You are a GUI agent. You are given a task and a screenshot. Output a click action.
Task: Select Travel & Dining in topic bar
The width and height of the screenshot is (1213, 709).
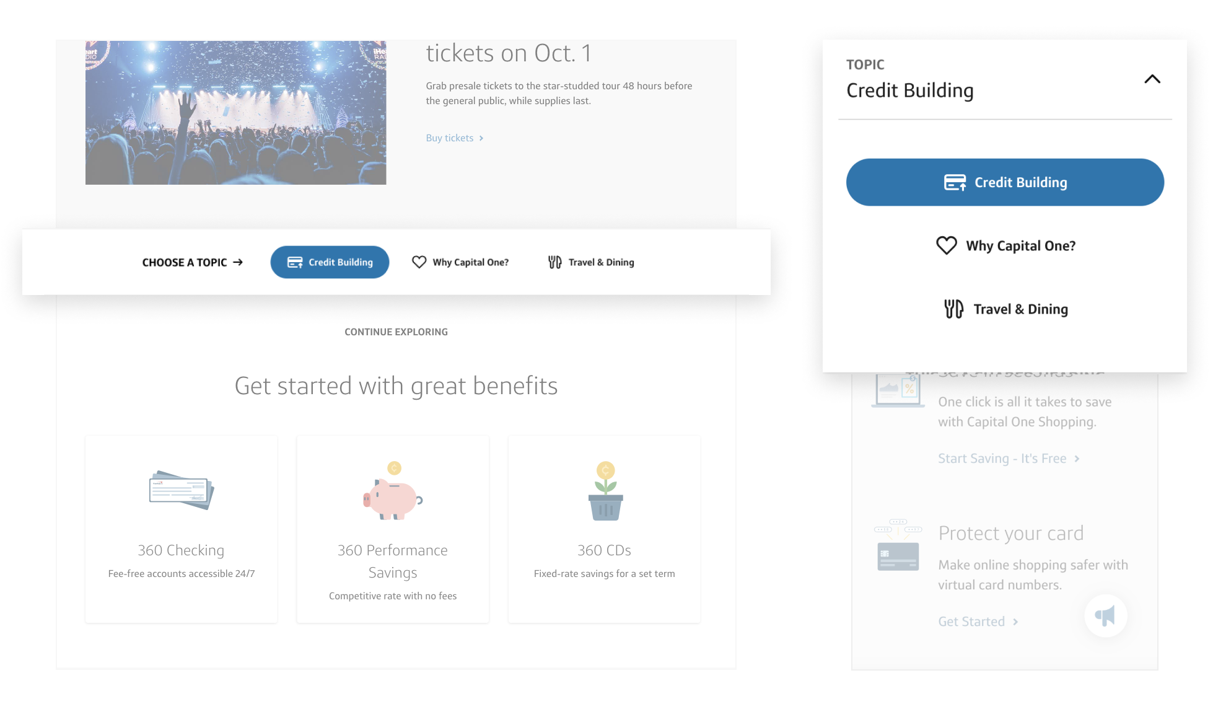tap(591, 262)
